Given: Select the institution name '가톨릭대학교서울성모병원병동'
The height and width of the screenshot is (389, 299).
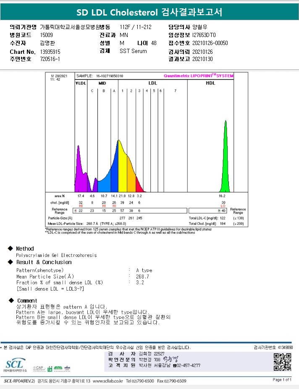Looking at the screenshot, I should click(x=75, y=27).
